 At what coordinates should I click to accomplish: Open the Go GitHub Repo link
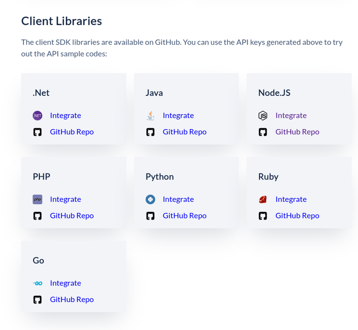72,300
